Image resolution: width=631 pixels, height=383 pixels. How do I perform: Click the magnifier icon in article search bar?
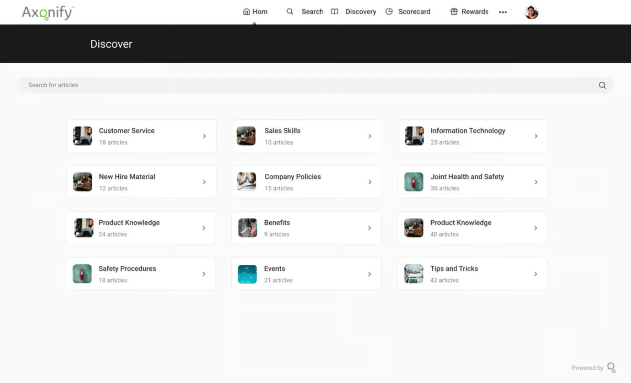602,85
